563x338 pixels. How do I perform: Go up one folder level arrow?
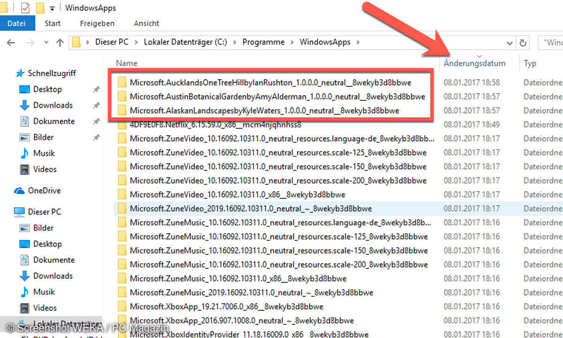pos(60,42)
